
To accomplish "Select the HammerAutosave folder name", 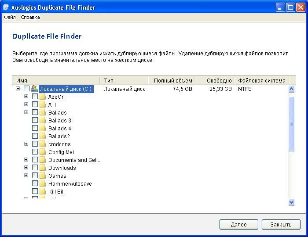I will 70,184.
